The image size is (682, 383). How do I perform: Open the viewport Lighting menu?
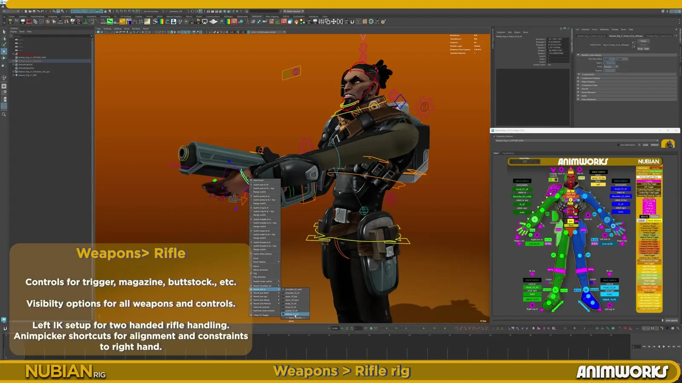[117, 29]
